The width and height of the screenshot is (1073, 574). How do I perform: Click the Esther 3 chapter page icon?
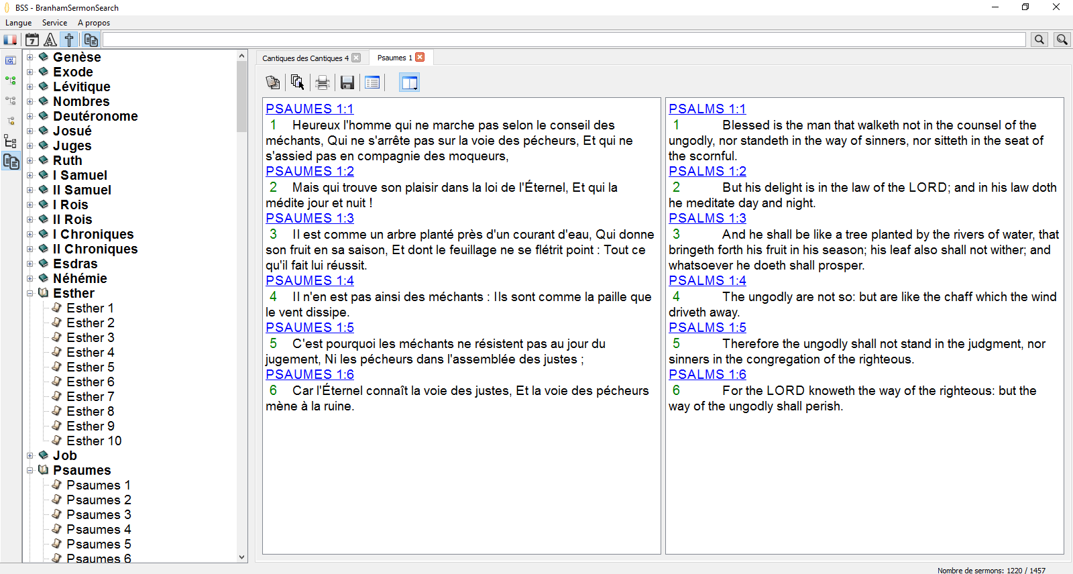57,337
